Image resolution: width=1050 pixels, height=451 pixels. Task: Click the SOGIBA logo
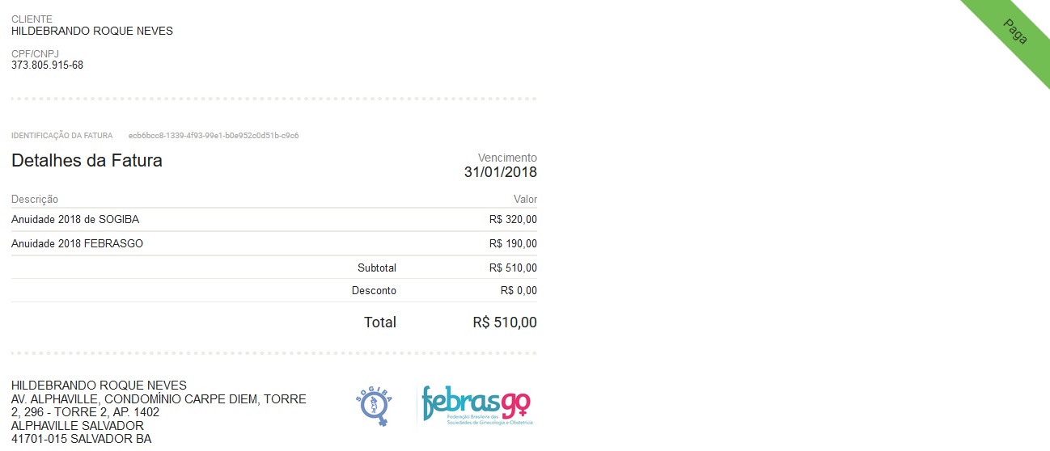(x=374, y=405)
